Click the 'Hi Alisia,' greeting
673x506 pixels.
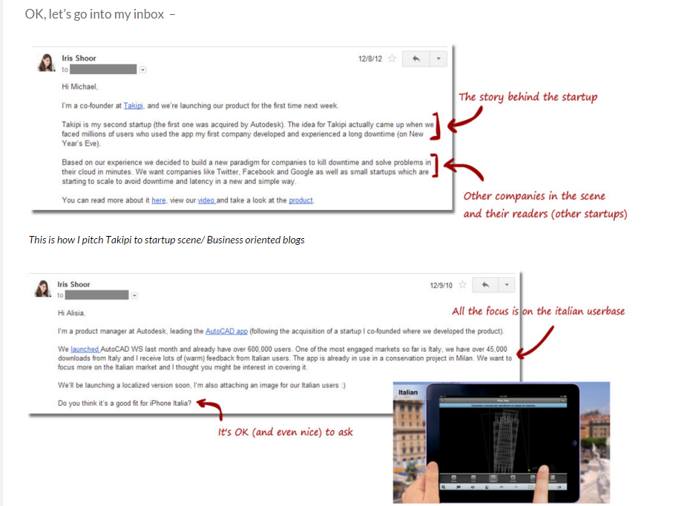pos(72,313)
